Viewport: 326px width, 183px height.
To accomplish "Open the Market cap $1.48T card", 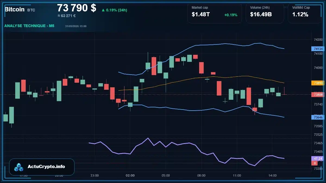I will point(214,13).
